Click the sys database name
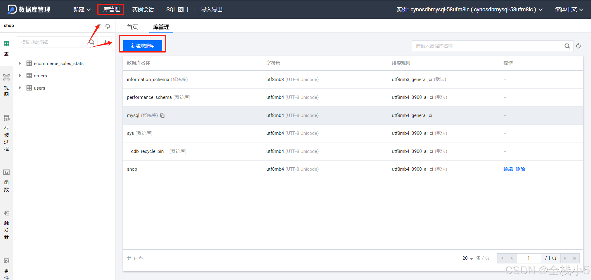The height and width of the screenshot is (280, 591). pyautogui.click(x=130, y=133)
